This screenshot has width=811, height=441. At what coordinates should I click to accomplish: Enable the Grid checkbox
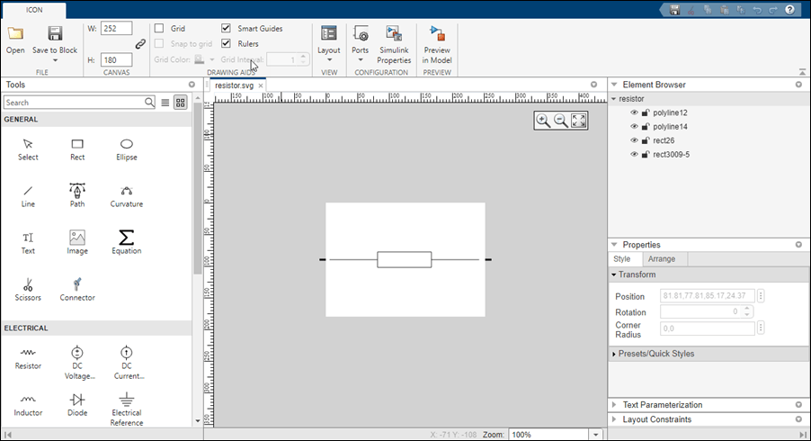coord(159,29)
